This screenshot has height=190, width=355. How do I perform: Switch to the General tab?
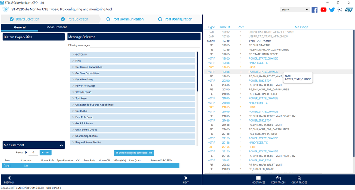20,27
